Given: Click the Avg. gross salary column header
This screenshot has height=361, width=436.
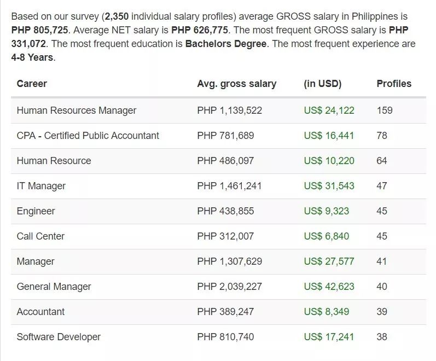Looking at the screenshot, I should coord(237,84).
